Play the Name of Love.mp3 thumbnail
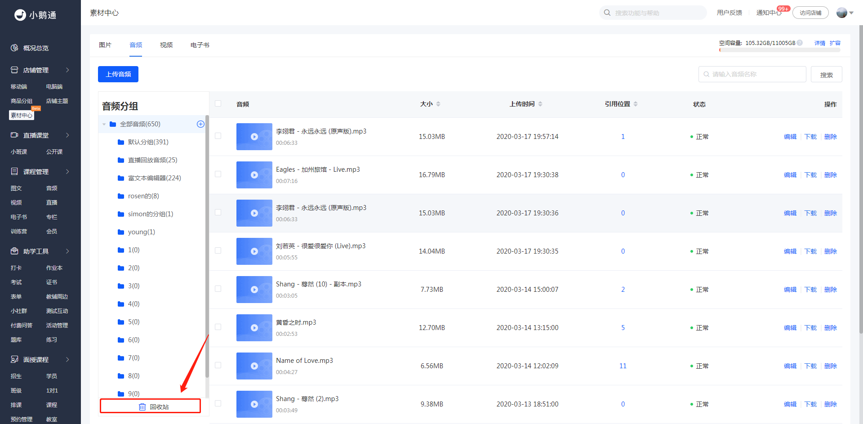The image size is (863, 424). point(254,366)
